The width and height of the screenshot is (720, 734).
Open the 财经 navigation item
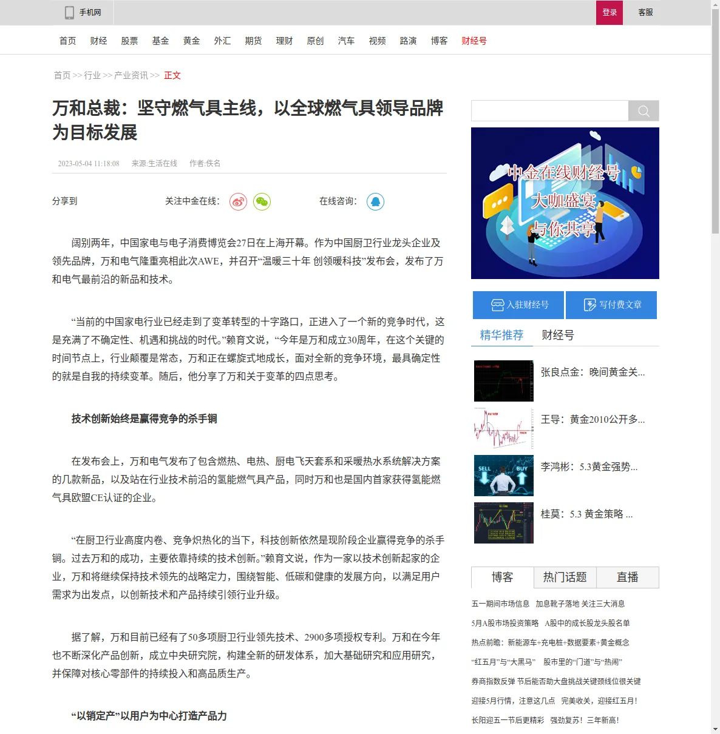tap(99, 41)
